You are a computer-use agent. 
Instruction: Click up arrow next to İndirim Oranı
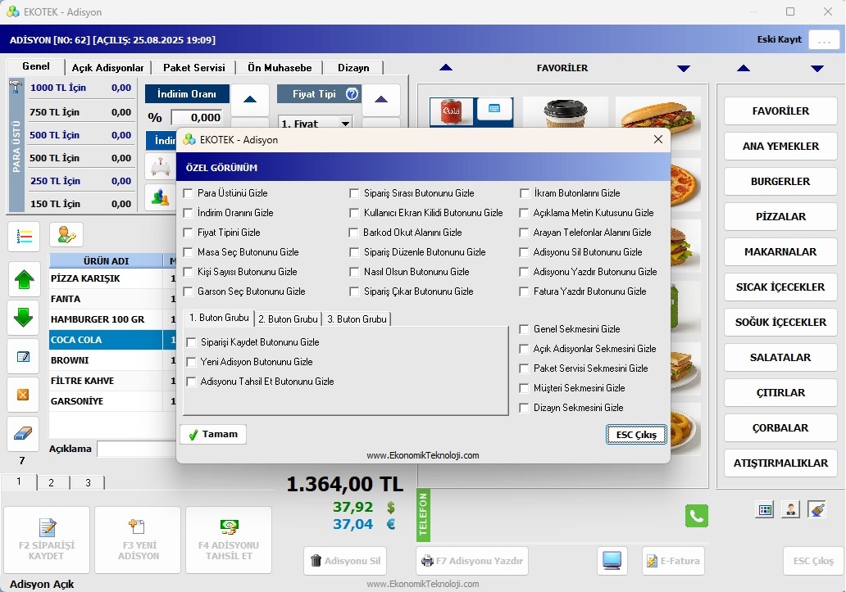250,100
